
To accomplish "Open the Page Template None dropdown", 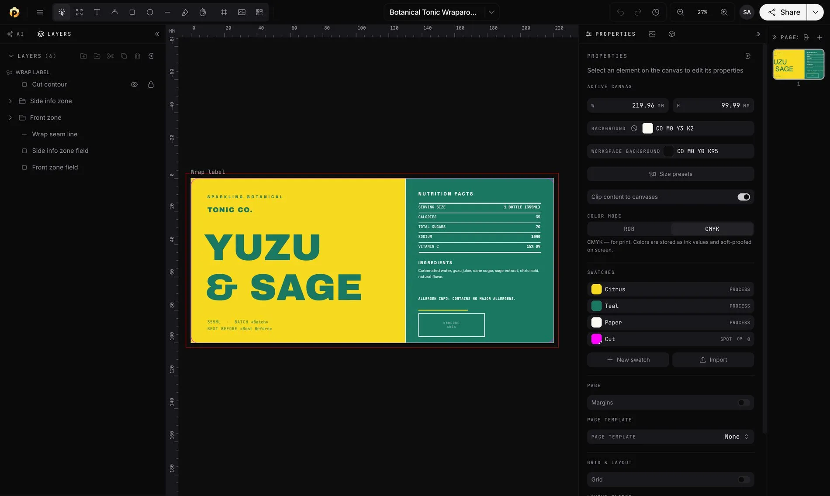I will 737,437.
